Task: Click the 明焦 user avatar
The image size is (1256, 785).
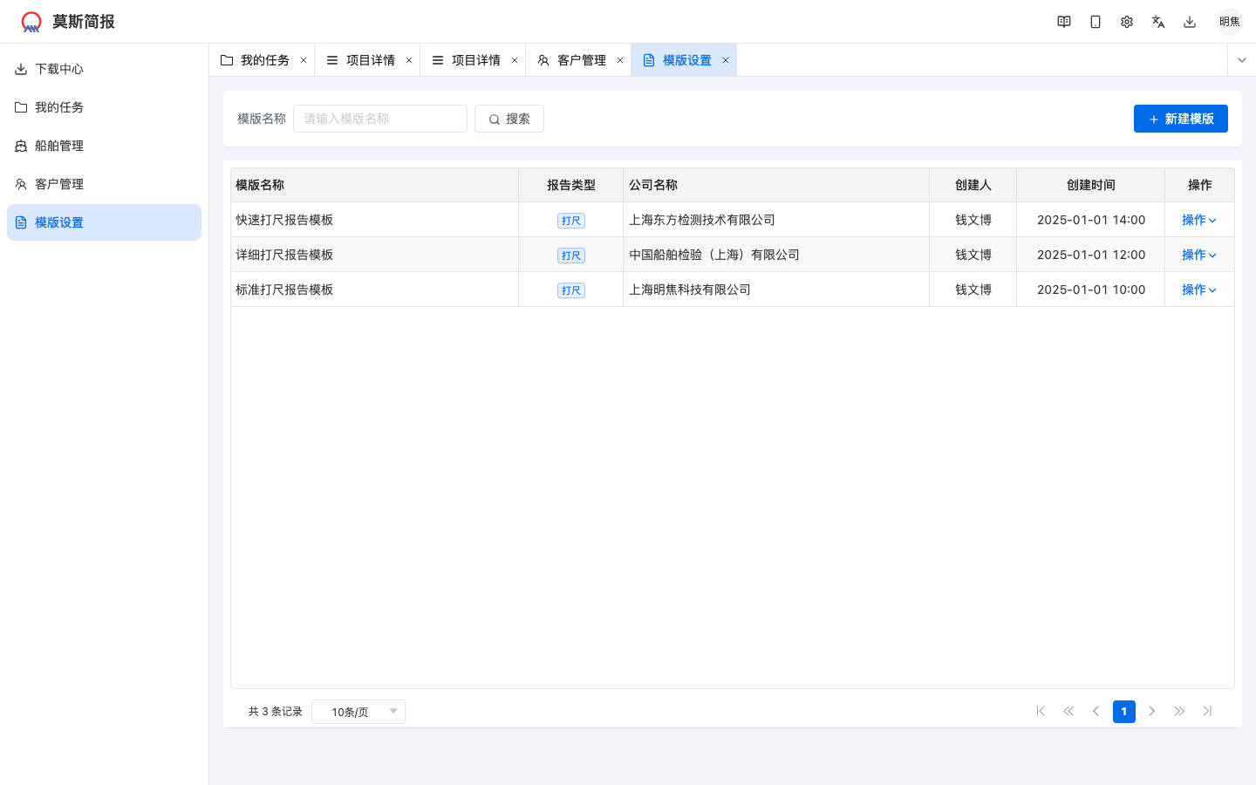Action: click(x=1229, y=21)
